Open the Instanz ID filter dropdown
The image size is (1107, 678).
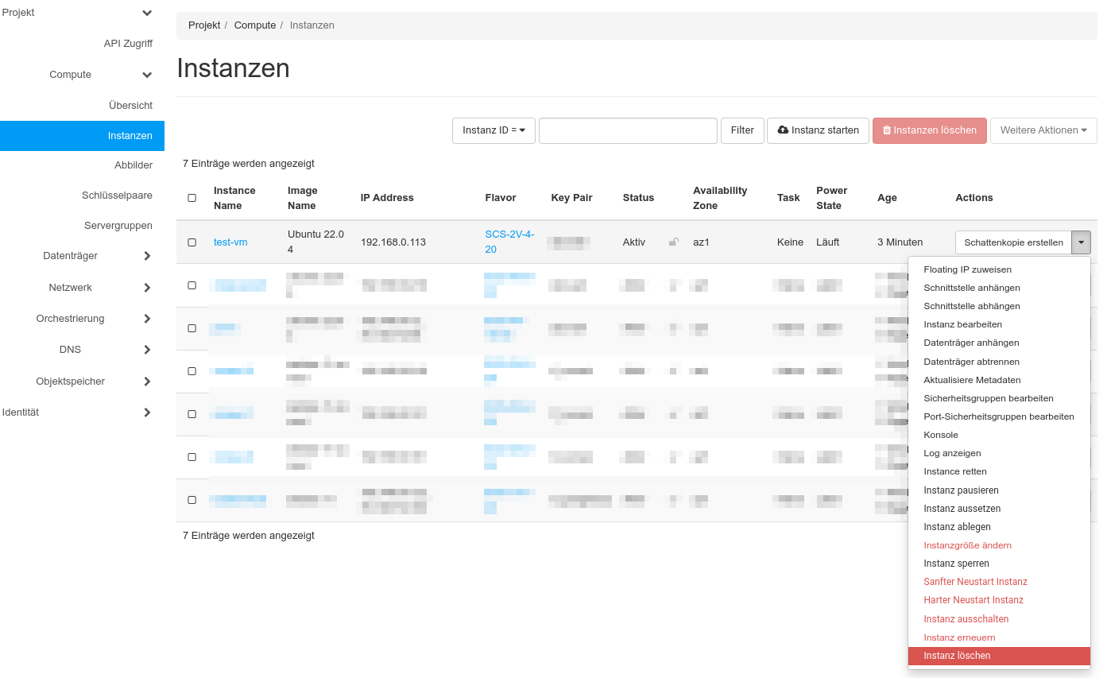[x=494, y=130]
